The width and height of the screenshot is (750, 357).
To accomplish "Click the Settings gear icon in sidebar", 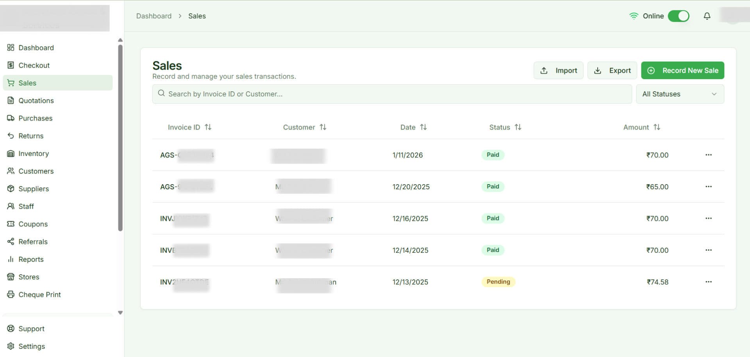I will pyautogui.click(x=11, y=346).
